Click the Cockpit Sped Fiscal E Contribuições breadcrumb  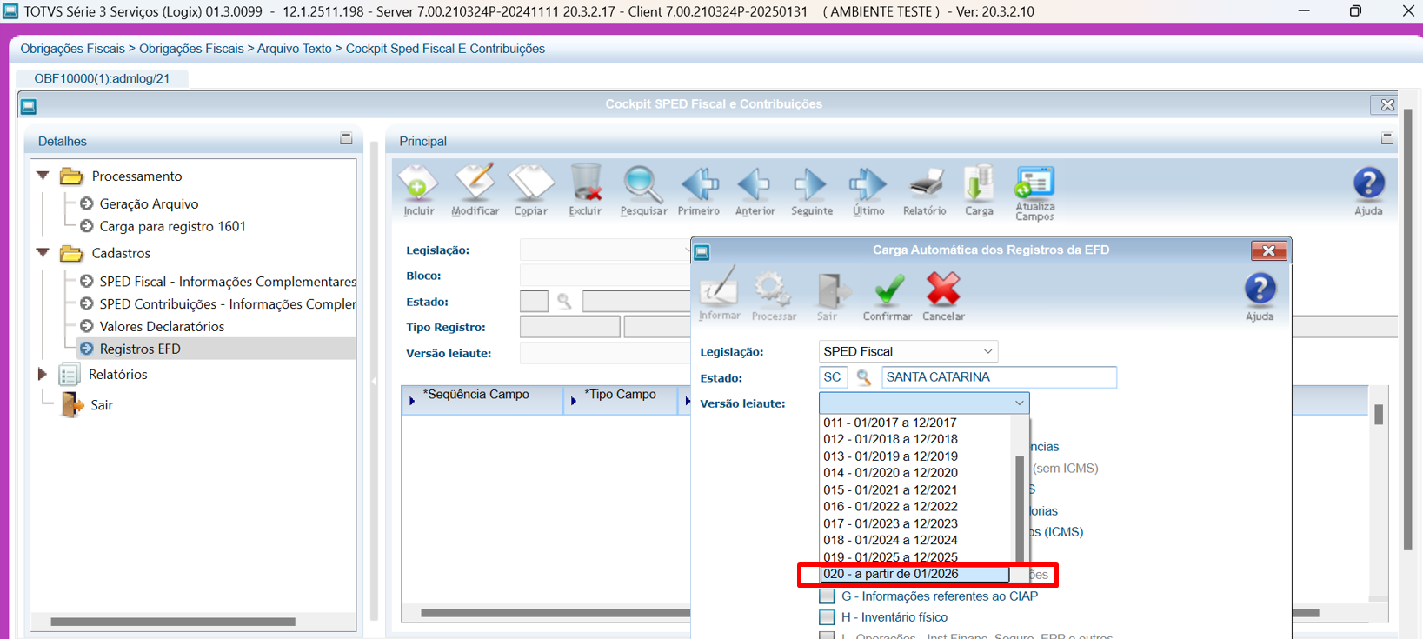445,49
